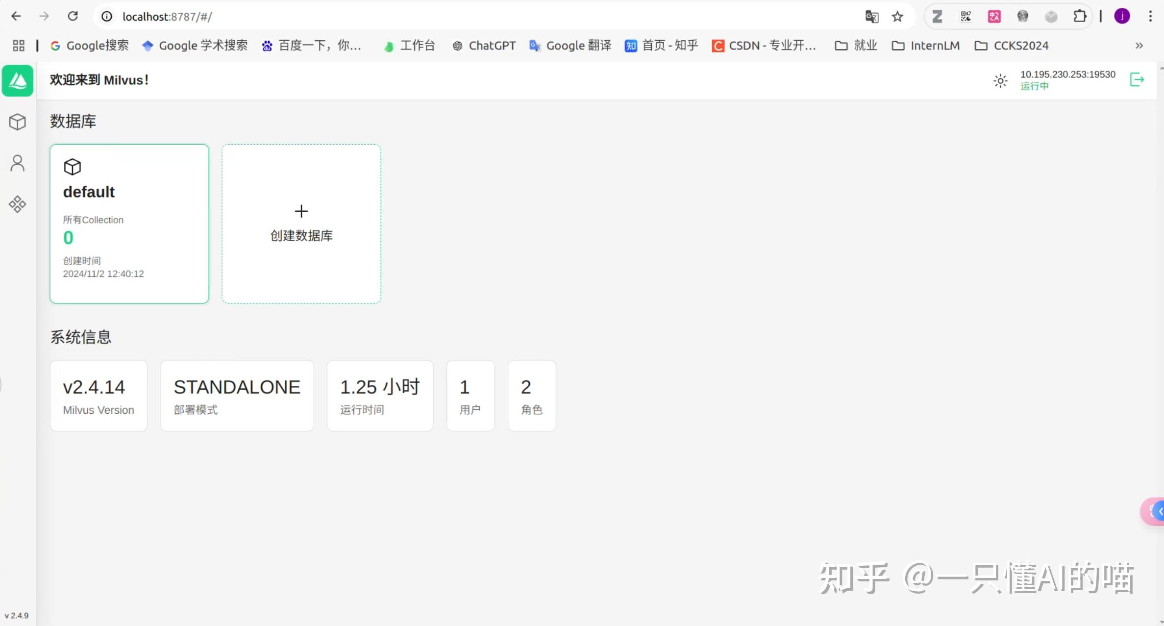Expand hidden bookmarks via double chevron
The image size is (1164, 626).
[1138, 46]
